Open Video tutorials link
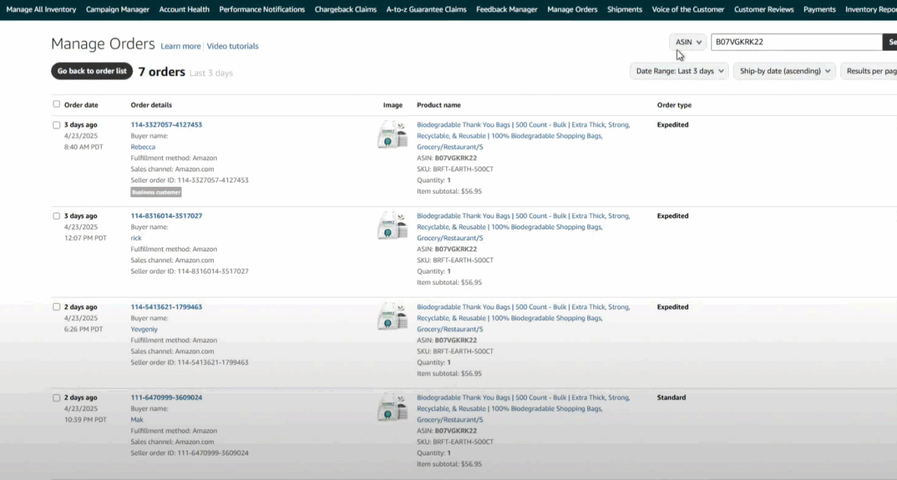The width and height of the screenshot is (897, 480). pyautogui.click(x=233, y=46)
